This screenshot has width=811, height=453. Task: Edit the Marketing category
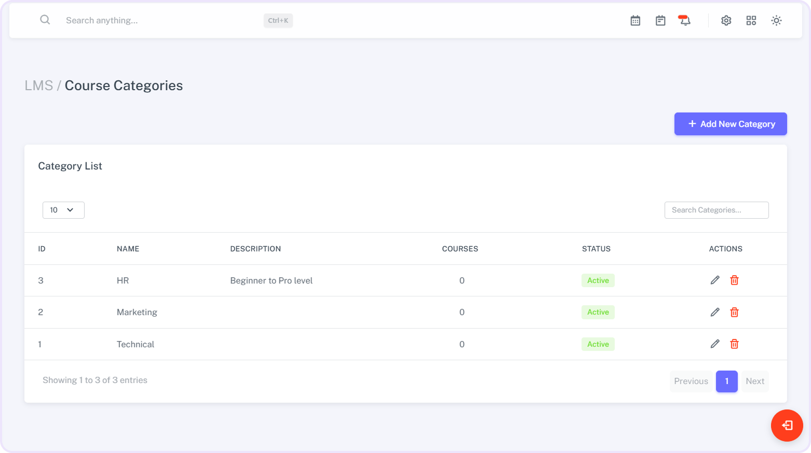pyautogui.click(x=714, y=312)
